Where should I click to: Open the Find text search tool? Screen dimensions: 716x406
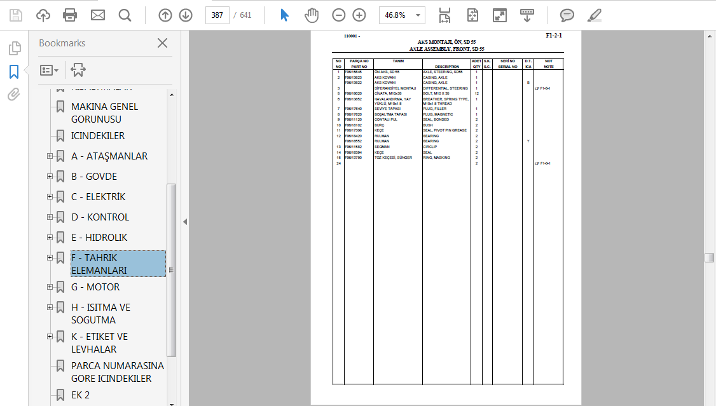pos(125,15)
